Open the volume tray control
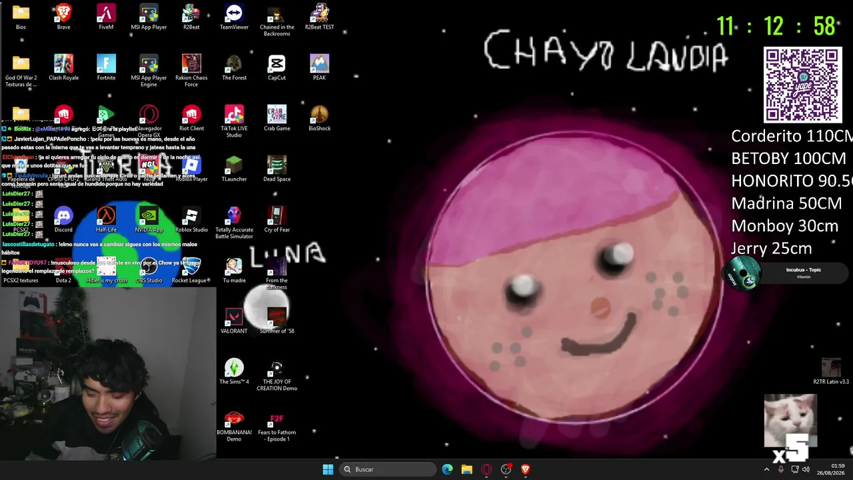Screen dimensions: 853x480 click(x=806, y=469)
